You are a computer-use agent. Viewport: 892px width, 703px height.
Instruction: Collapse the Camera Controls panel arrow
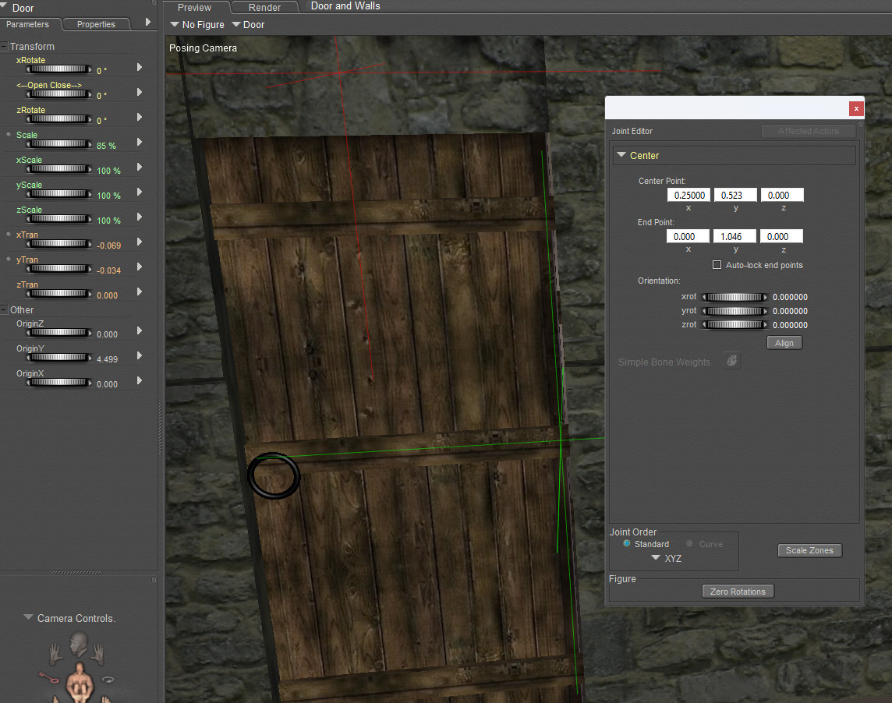[28, 617]
